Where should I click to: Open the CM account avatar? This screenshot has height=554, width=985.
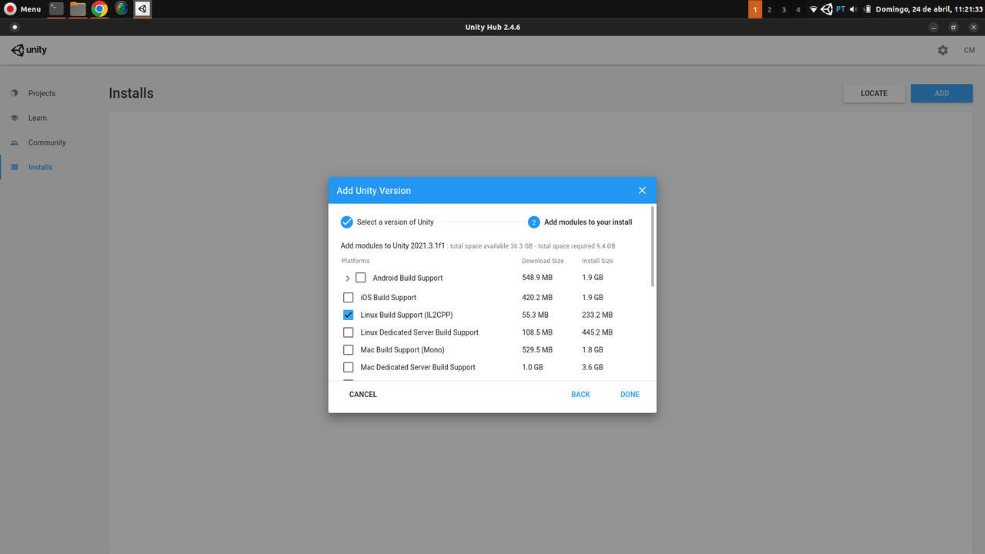click(970, 50)
